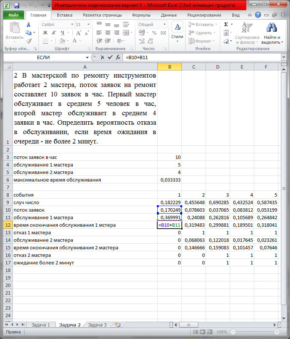Increase font size with large A icon
The height and width of the screenshot is (339, 290).
click(78, 33)
